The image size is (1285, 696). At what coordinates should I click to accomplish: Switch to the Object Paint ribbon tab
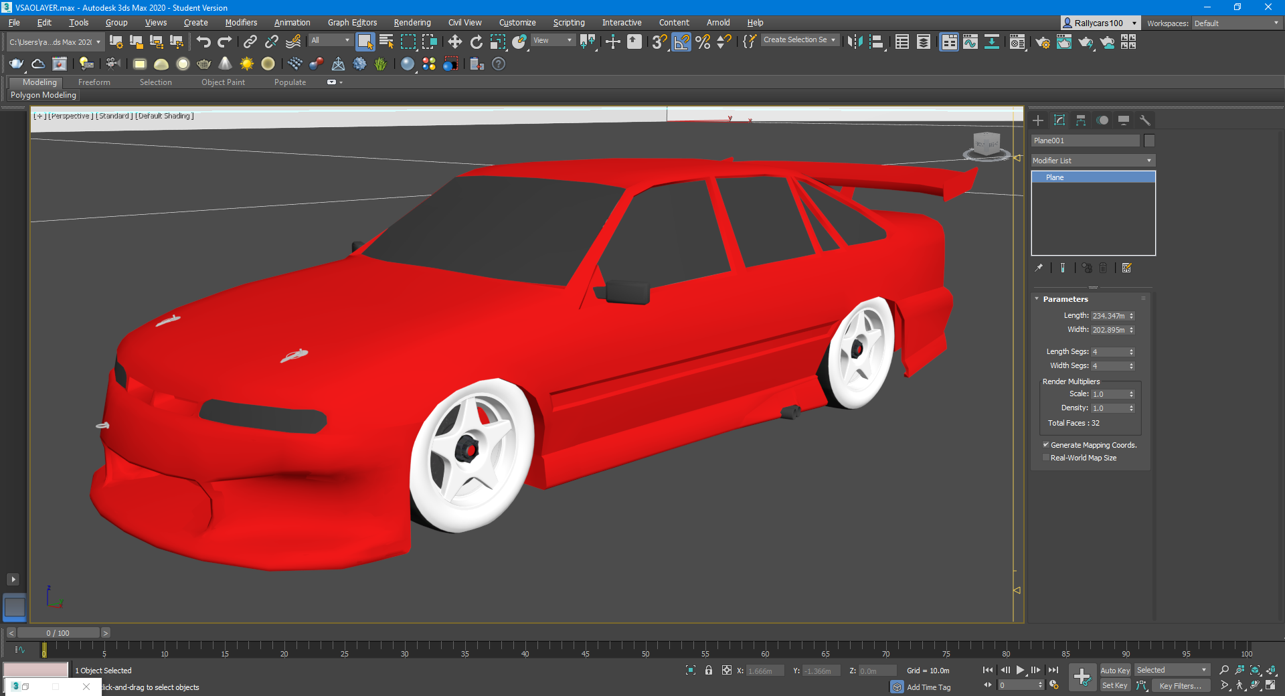point(223,82)
